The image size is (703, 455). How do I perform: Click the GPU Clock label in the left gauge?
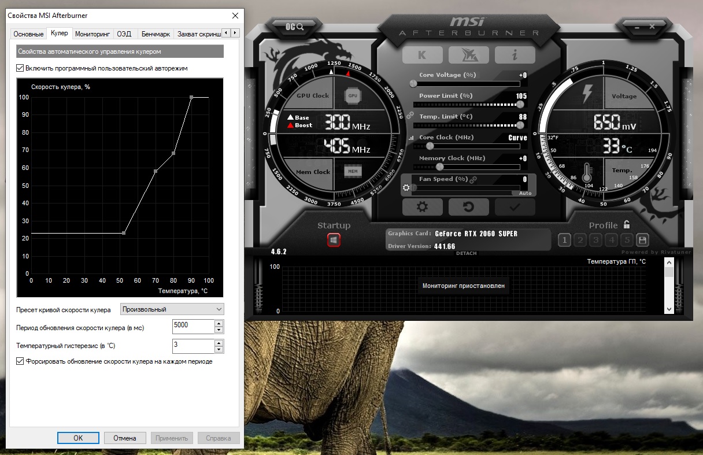click(313, 96)
